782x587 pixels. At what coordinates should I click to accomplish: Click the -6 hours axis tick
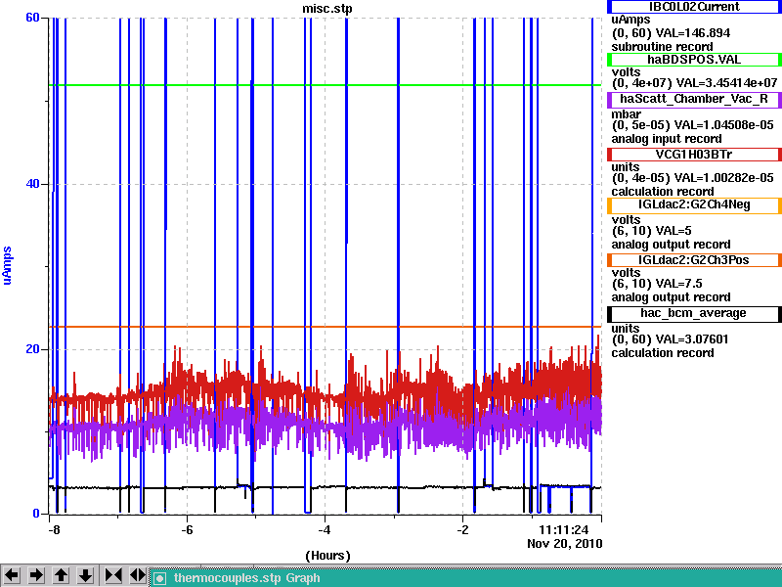click(187, 530)
